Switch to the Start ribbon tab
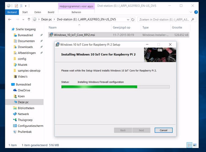 [x=25, y=12]
